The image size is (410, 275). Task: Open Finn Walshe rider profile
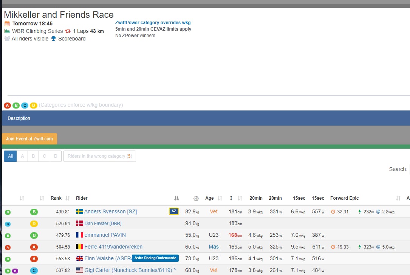click(x=108, y=258)
